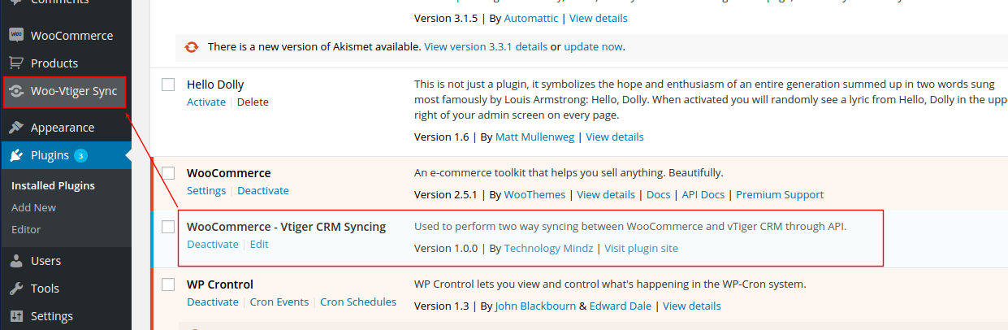Viewport: 1008px width, 330px height.
Task: Click the Matt Mullenweg author link
Action: click(535, 137)
